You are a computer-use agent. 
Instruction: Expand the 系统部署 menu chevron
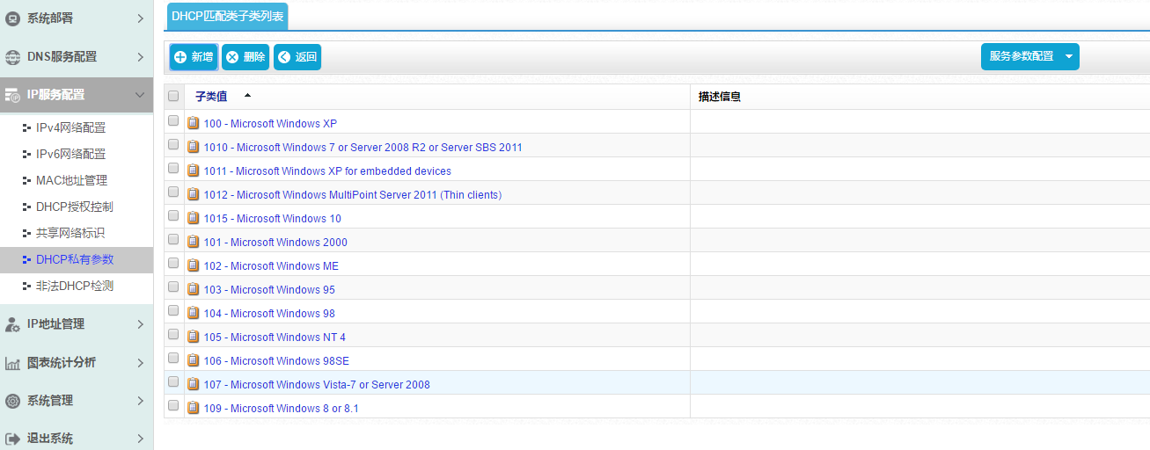[x=140, y=18]
